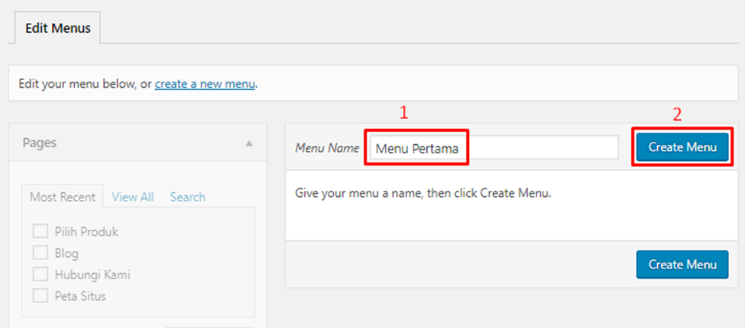Tick the Pilih Produk checkbox
Image resolution: width=745 pixels, height=328 pixels.
pos(40,231)
